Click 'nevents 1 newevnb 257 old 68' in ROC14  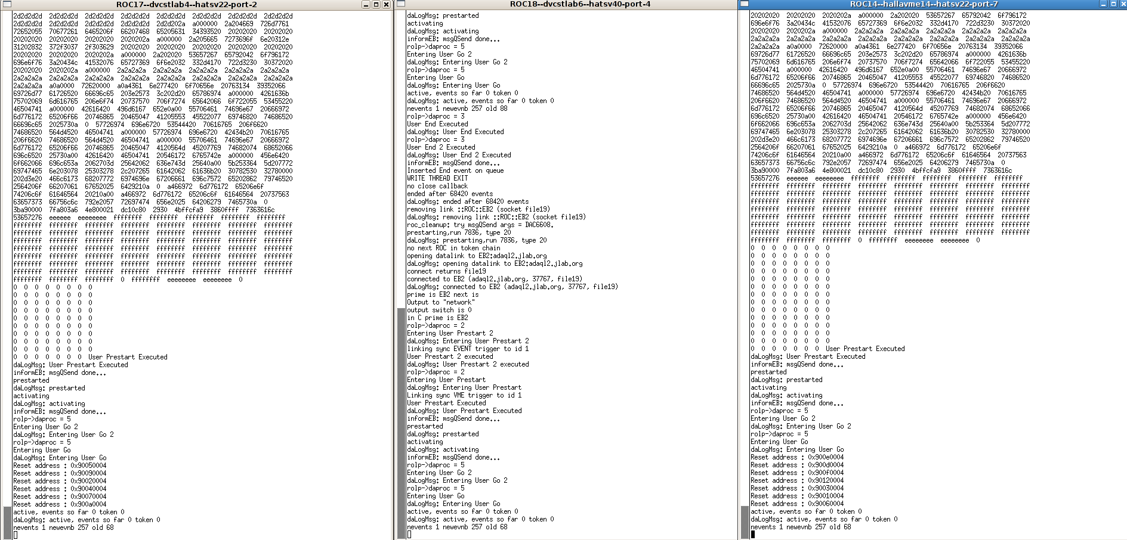click(801, 527)
